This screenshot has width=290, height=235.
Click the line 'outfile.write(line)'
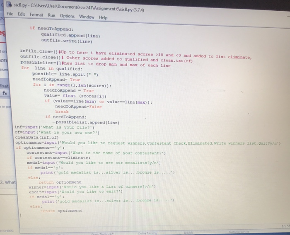point(67,41)
